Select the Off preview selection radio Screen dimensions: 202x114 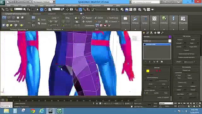[x=145, y=93]
